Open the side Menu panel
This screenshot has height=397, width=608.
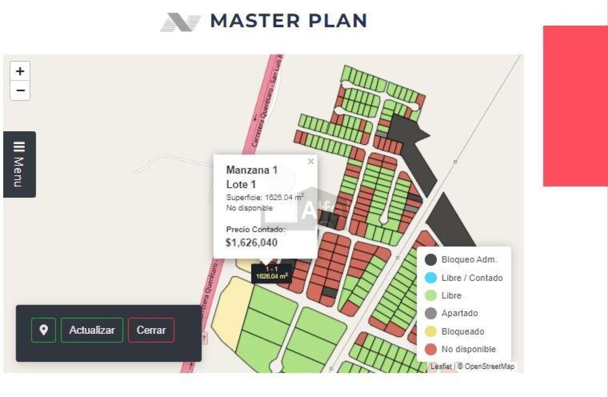(x=19, y=165)
